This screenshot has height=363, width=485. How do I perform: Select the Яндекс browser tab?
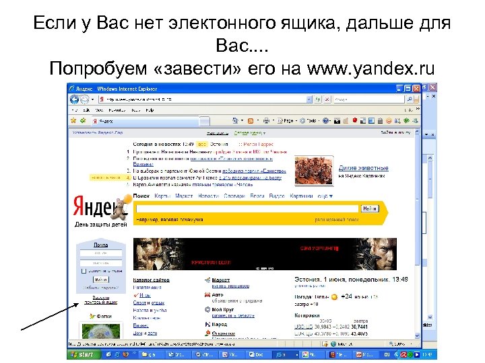click(145, 121)
